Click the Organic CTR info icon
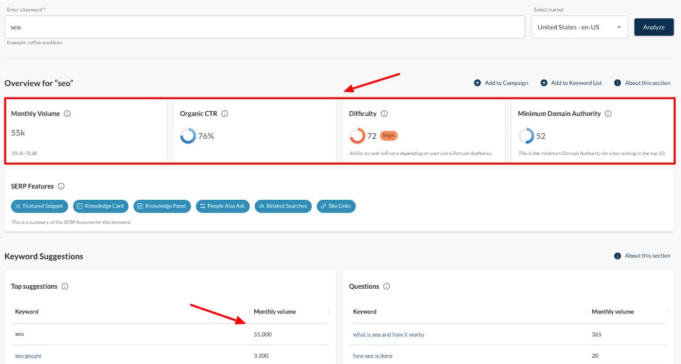This screenshot has width=681, height=364. pos(225,114)
